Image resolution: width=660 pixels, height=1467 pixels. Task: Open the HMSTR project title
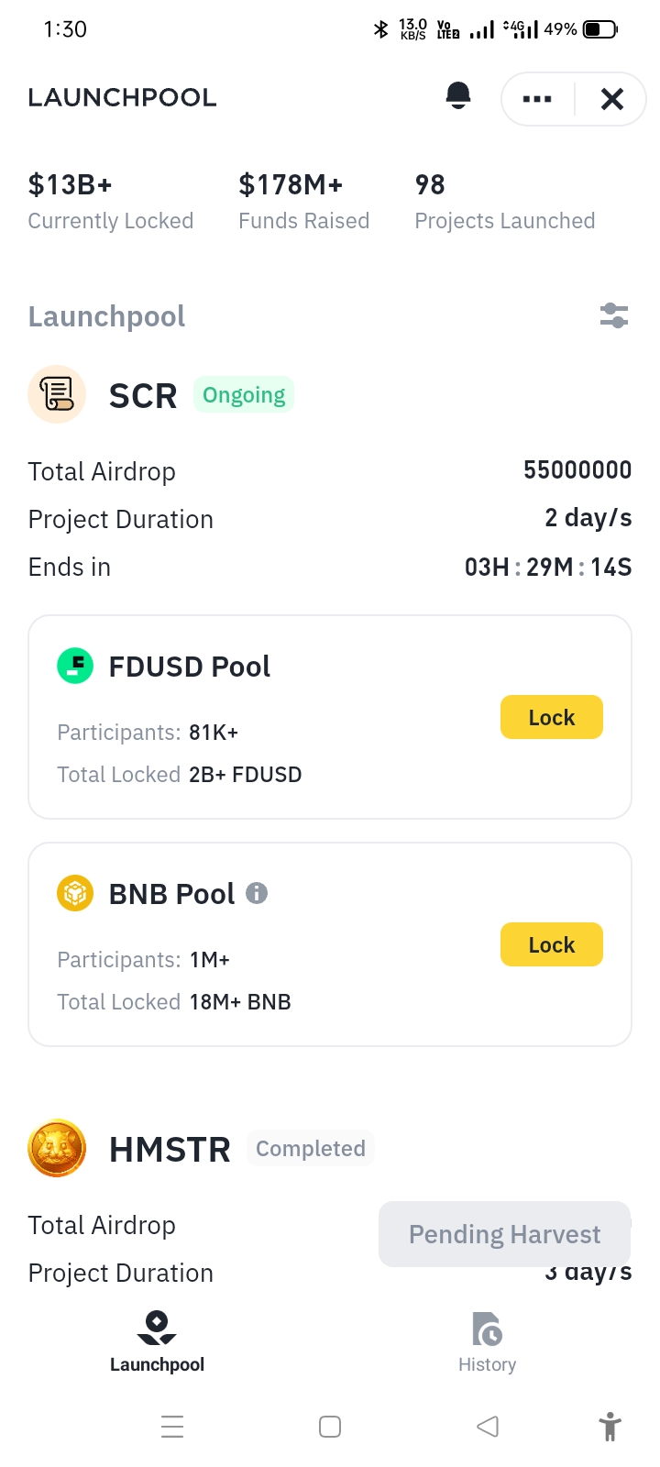170,1149
